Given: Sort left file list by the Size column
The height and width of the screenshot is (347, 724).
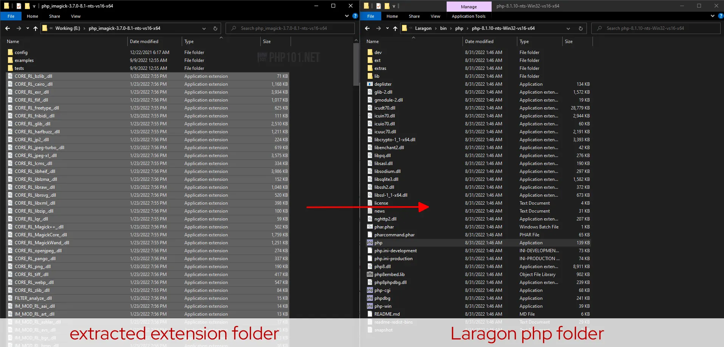Looking at the screenshot, I should tap(266, 41).
